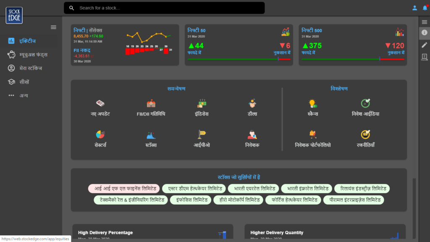Screen dimensions: 430x242
Task: Click इंफोसिस लिमिटेड stock chip
Action: click(x=191, y=200)
